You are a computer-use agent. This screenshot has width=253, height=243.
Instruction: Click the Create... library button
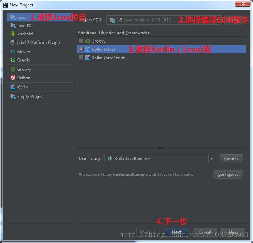tap(232, 158)
